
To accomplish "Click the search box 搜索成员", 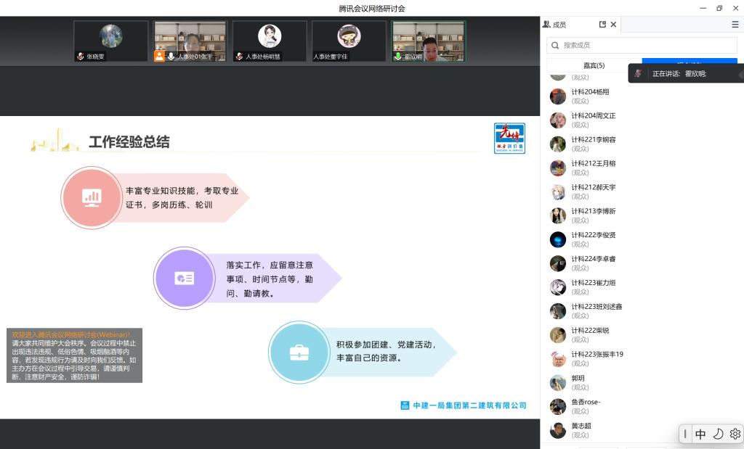I will click(x=642, y=45).
